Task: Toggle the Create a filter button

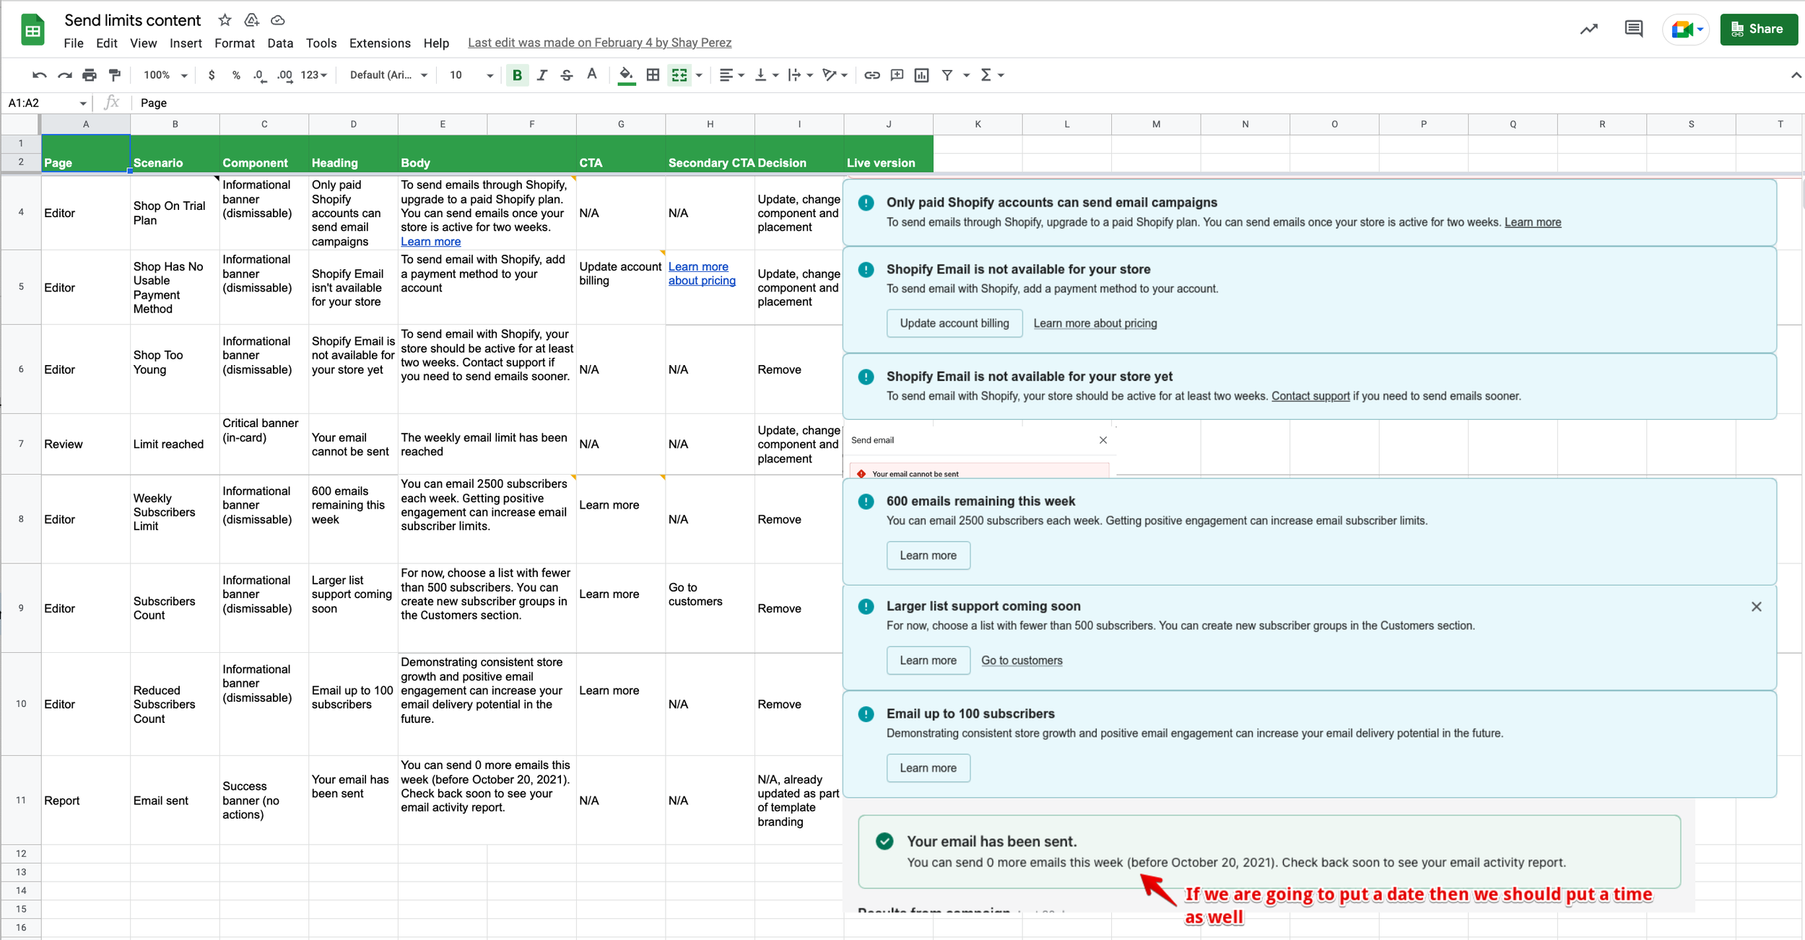Action: tap(947, 75)
